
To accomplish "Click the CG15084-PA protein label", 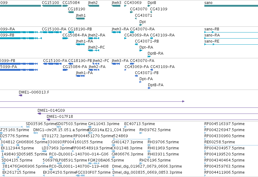I will coord(75,67).
